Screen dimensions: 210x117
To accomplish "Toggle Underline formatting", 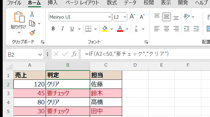I will click(x=72, y=28).
